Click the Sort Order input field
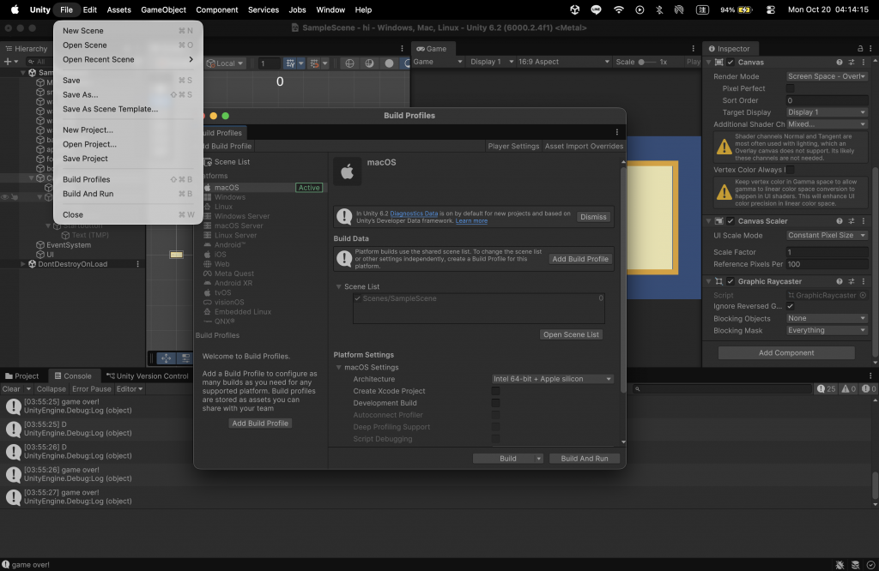The width and height of the screenshot is (879, 571). 827,100
